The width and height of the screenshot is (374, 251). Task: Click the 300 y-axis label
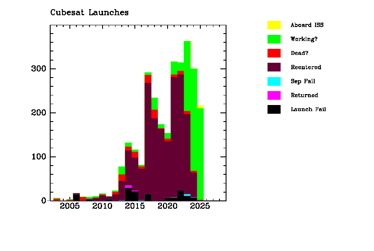pyautogui.click(x=39, y=69)
